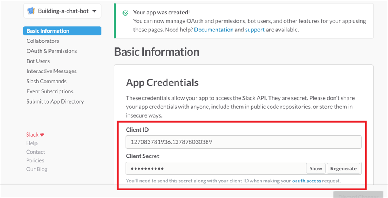Screen dimensions: 388x198
Task: Click the Client ID field
Action: (243, 142)
